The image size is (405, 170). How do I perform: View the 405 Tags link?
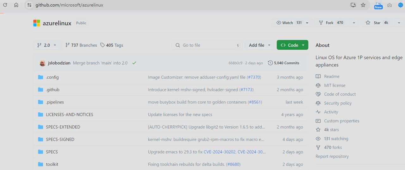(112, 45)
